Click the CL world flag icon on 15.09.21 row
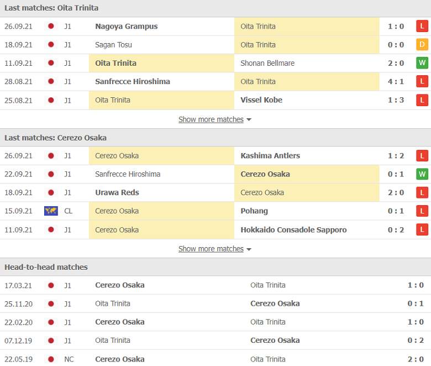This screenshot has height=366, width=431. pyautogui.click(x=51, y=211)
